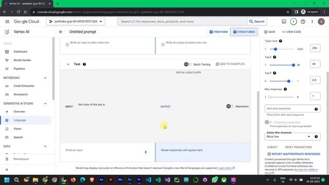Image resolution: width=329 pixels, height=185 pixels.
Task: Open the project selector qwiklabs-gcp dropdown
Action: click(76, 22)
